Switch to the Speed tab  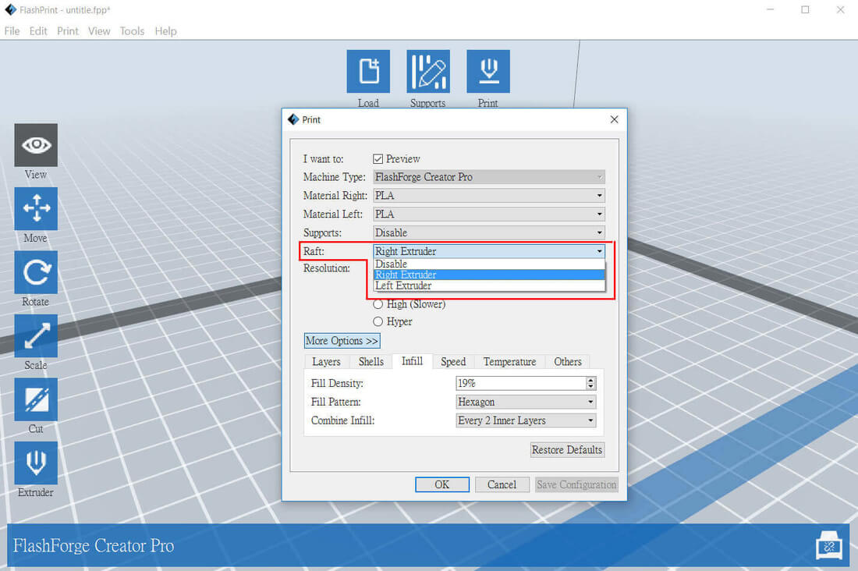pos(453,362)
